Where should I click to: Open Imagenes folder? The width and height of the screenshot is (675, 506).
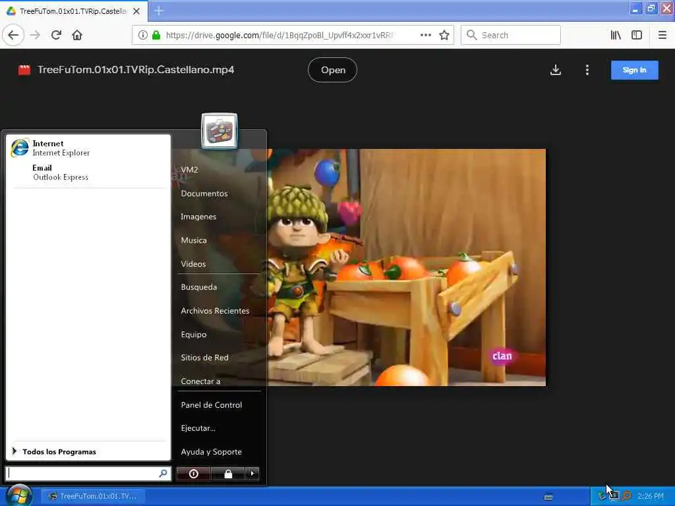[x=198, y=216]
